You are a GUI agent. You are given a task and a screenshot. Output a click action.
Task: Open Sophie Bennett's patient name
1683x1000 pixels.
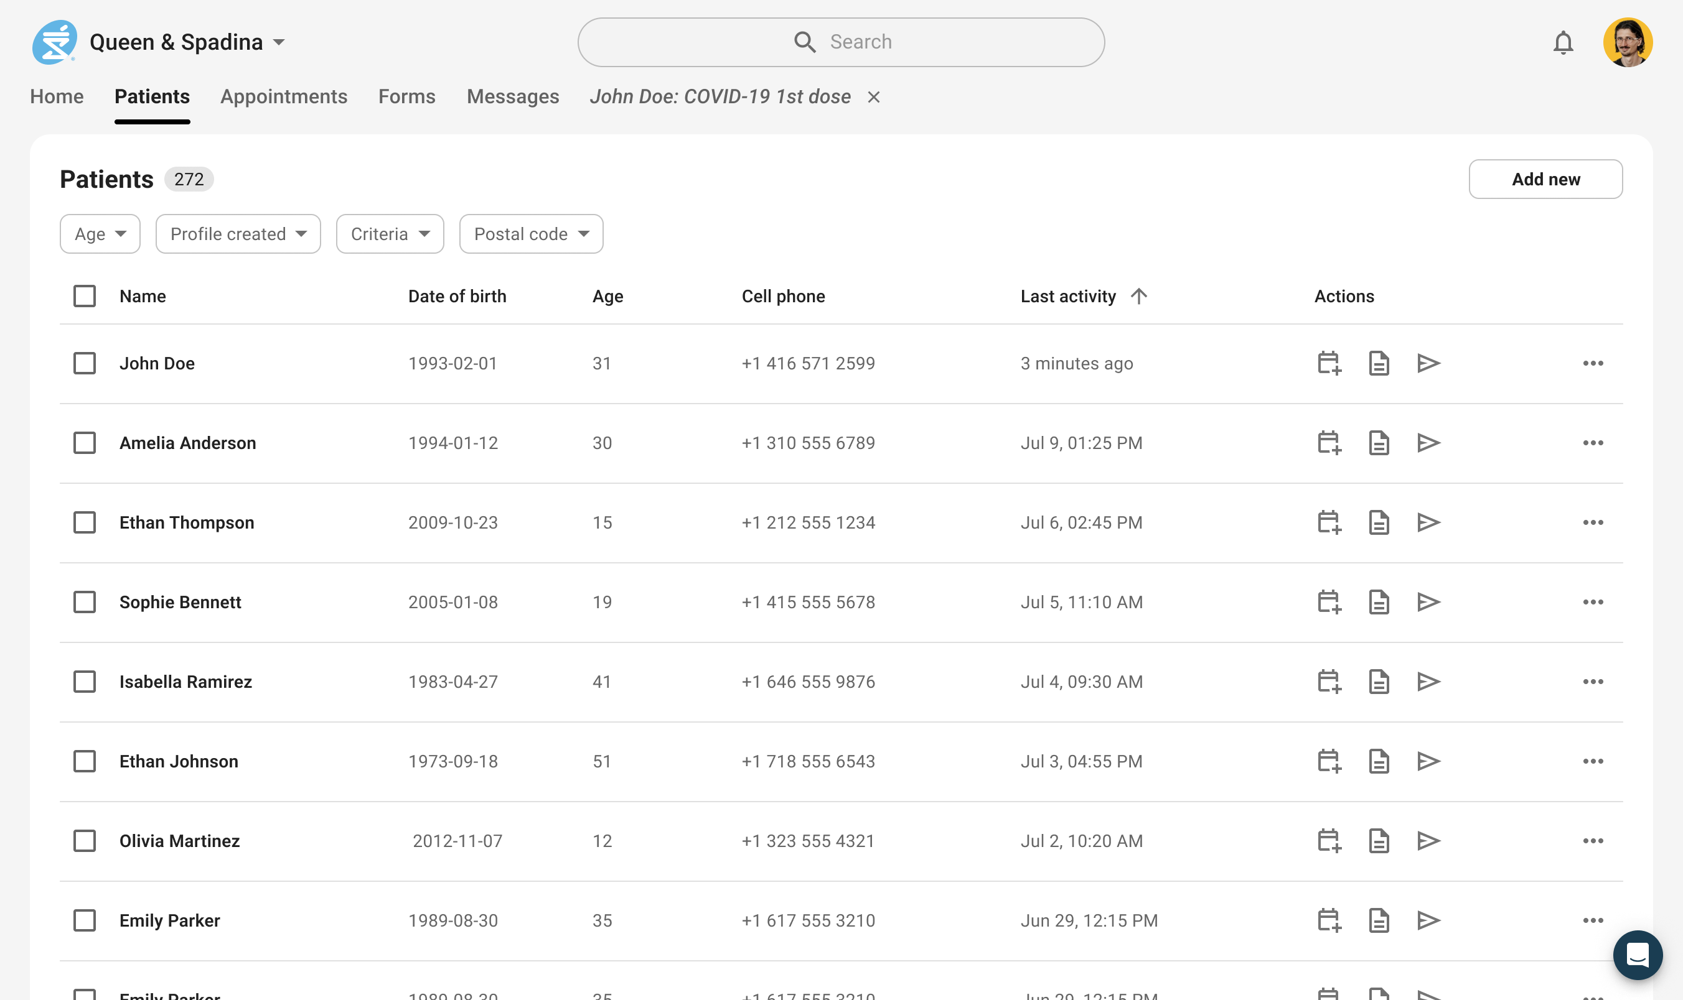180,602
